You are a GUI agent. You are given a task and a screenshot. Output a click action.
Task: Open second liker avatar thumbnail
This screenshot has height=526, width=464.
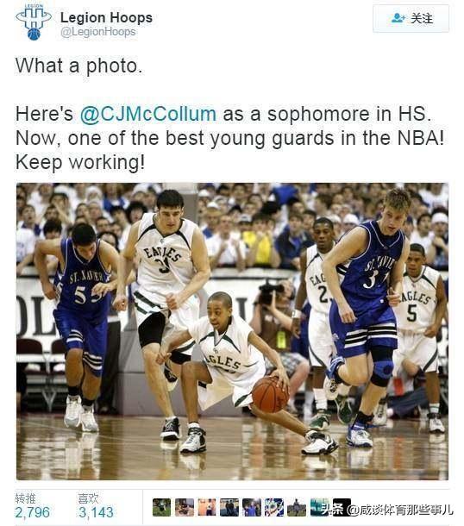click(185, 507)
